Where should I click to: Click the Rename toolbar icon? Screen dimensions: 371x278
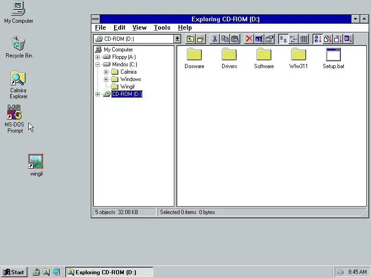click(x=259, y=39)
